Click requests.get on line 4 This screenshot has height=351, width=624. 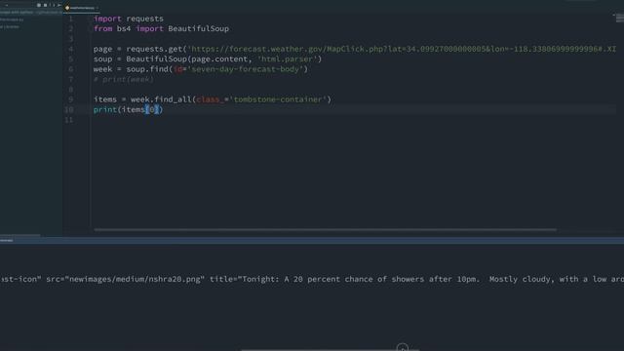(x=154, y=49)
